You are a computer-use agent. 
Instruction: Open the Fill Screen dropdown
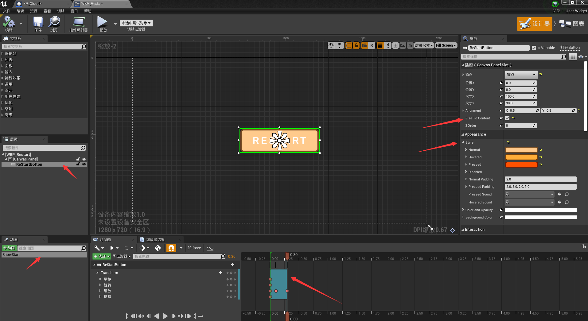tap(446, 45)
